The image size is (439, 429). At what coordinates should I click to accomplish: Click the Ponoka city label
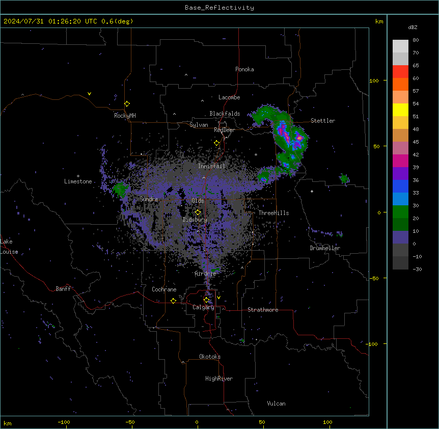pos(244,69)
